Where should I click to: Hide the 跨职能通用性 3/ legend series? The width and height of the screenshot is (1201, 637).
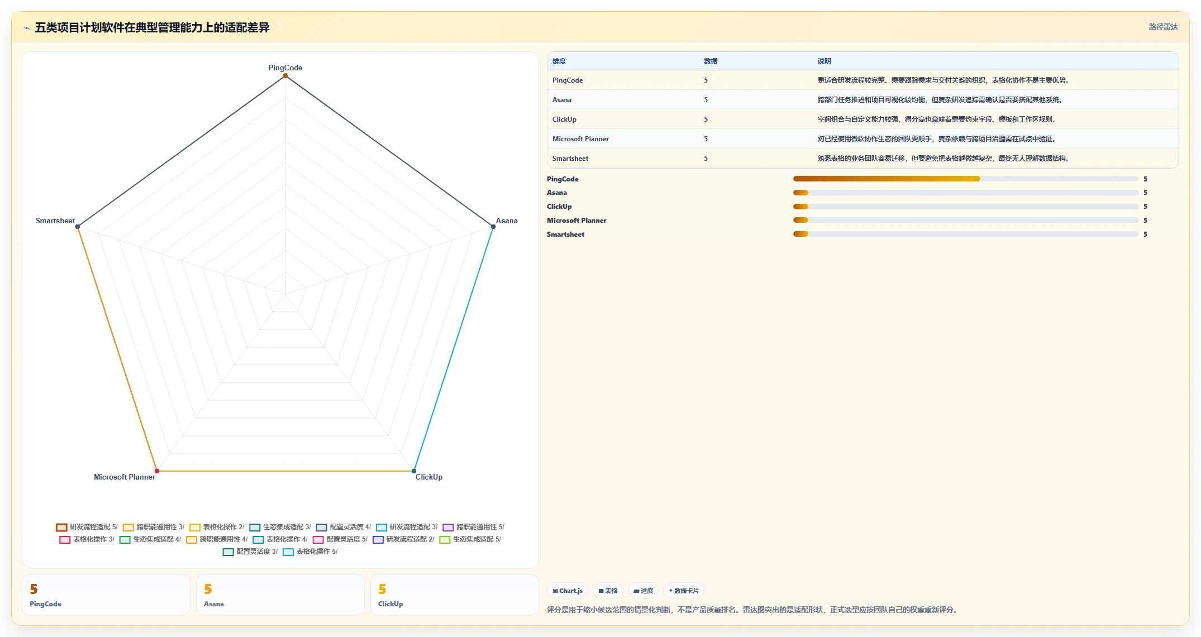click(x=153, y=527)
